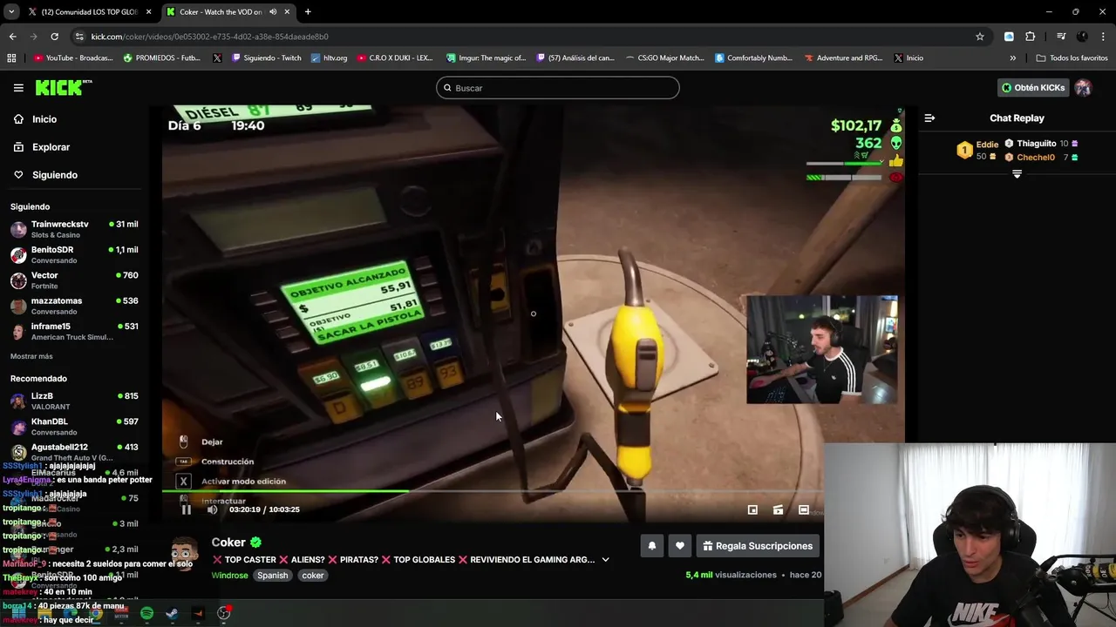Viewport: 1116px width, 627px height.
Task: Open OBS Studio from the taskbar
Action: [224, 613]
